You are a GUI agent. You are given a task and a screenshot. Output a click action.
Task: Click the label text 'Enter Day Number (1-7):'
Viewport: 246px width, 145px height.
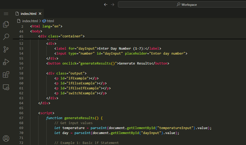122,49
